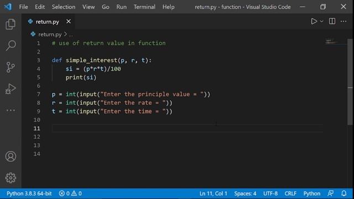The image size is (354, 199).
Task: Click the comment text on line 1
Action: tap(108, 43)
